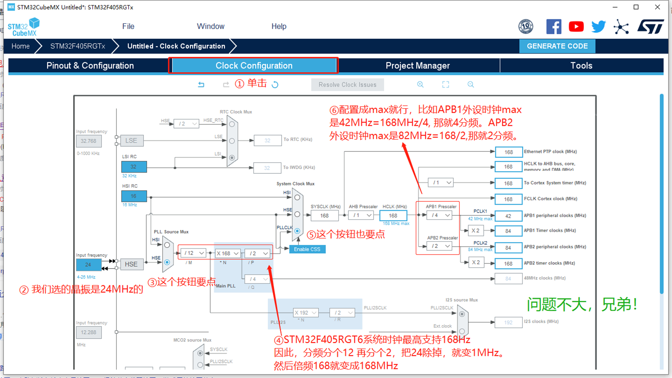Open the AHB Prescaler dropdown
The height and width of the screenshot is (378, 672).
pyautogui.click(x=361, y=215)
